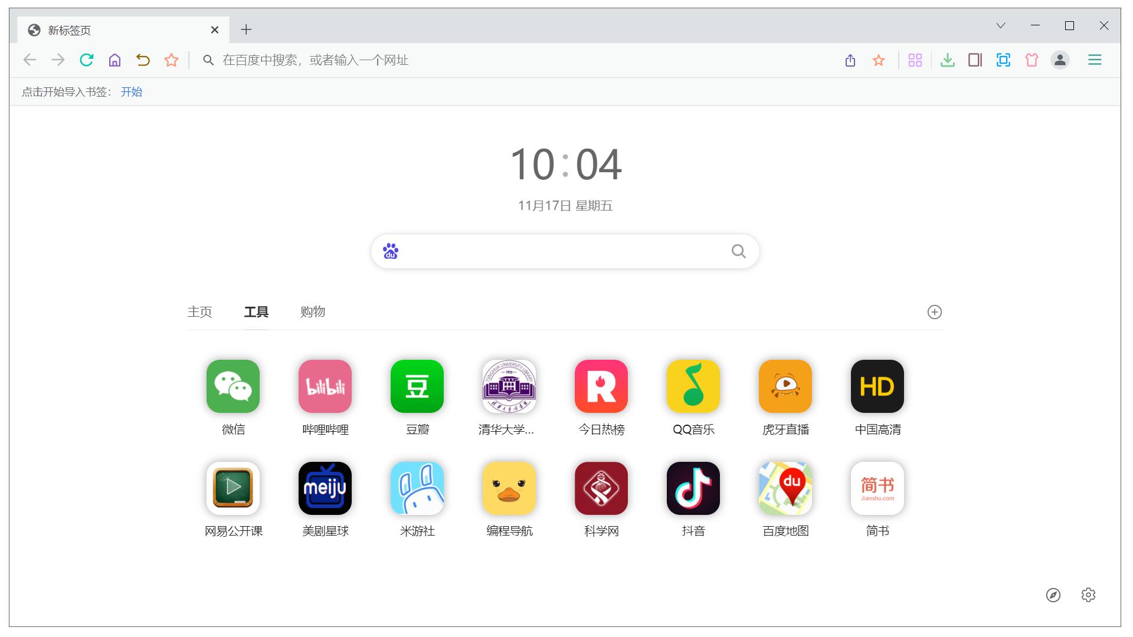This screenshot has width=1133, height=637.
Task: Open the user profile avatar menu
Action: pyautogui.click(x=1060, y=60)
